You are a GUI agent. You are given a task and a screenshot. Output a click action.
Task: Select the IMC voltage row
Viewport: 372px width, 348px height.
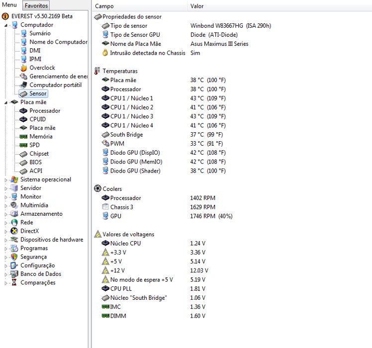coord(154,307)
